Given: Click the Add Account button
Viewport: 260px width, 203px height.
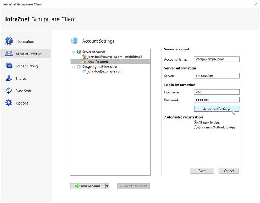Looking at the screenshot, I should [88, 186].
